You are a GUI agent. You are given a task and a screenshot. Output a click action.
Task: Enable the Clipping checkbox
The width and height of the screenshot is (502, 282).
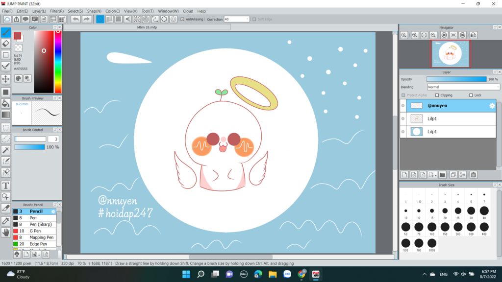(437, 95)
